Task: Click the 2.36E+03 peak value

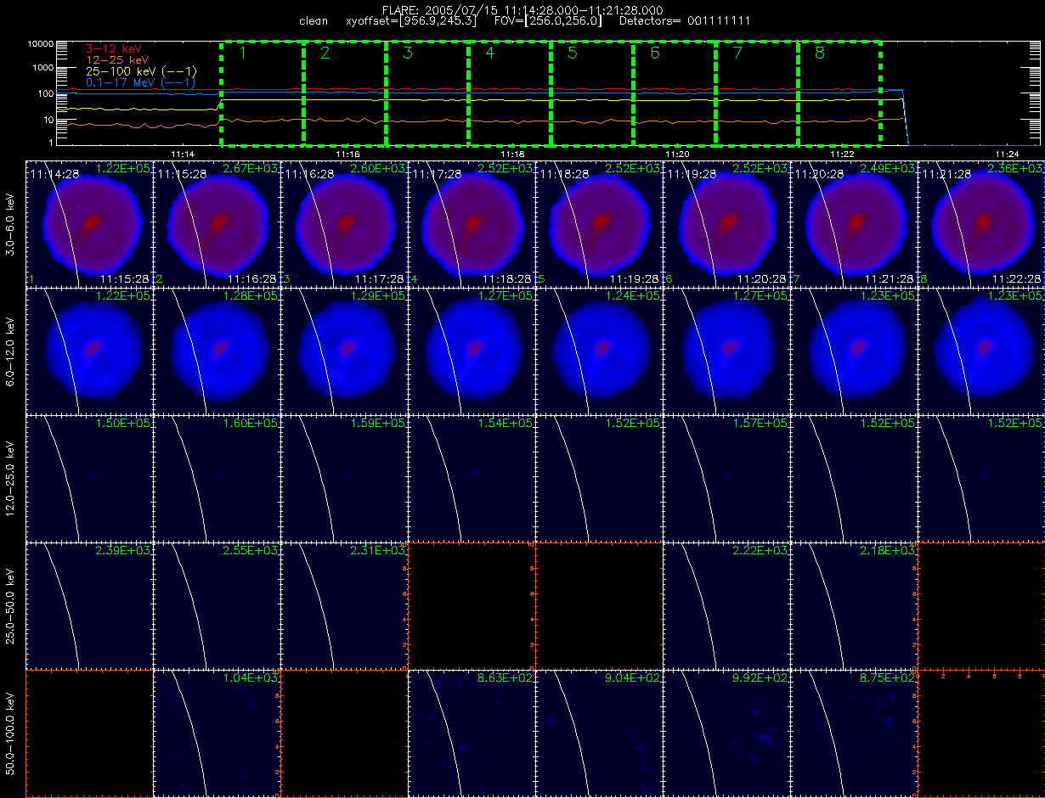Action: 1015,168
